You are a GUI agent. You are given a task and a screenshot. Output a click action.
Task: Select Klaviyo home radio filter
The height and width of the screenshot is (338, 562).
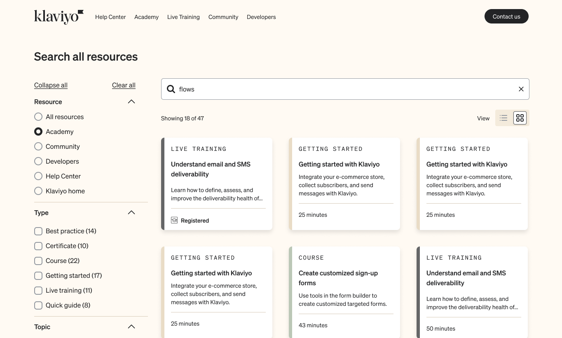pyautogui.click(x=38, y=191)
